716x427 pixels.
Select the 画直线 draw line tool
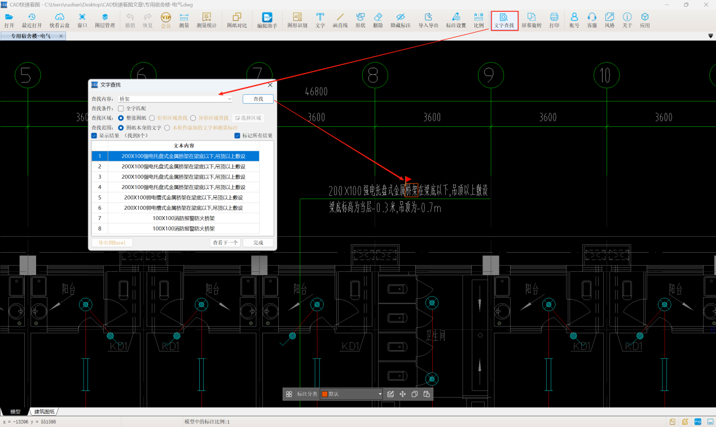pos(340,20)
